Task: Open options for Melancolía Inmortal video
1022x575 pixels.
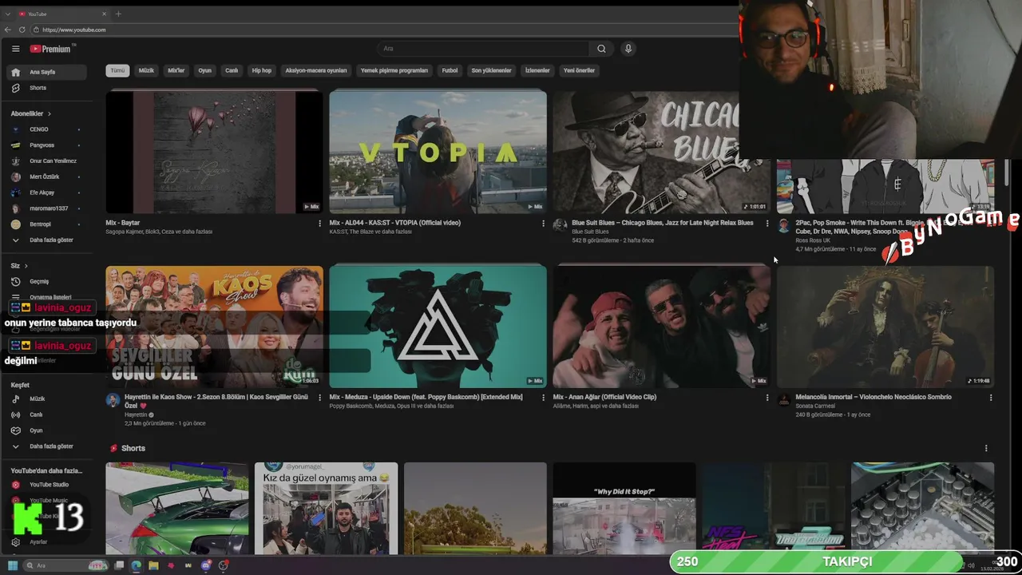Action: point(991,398)
